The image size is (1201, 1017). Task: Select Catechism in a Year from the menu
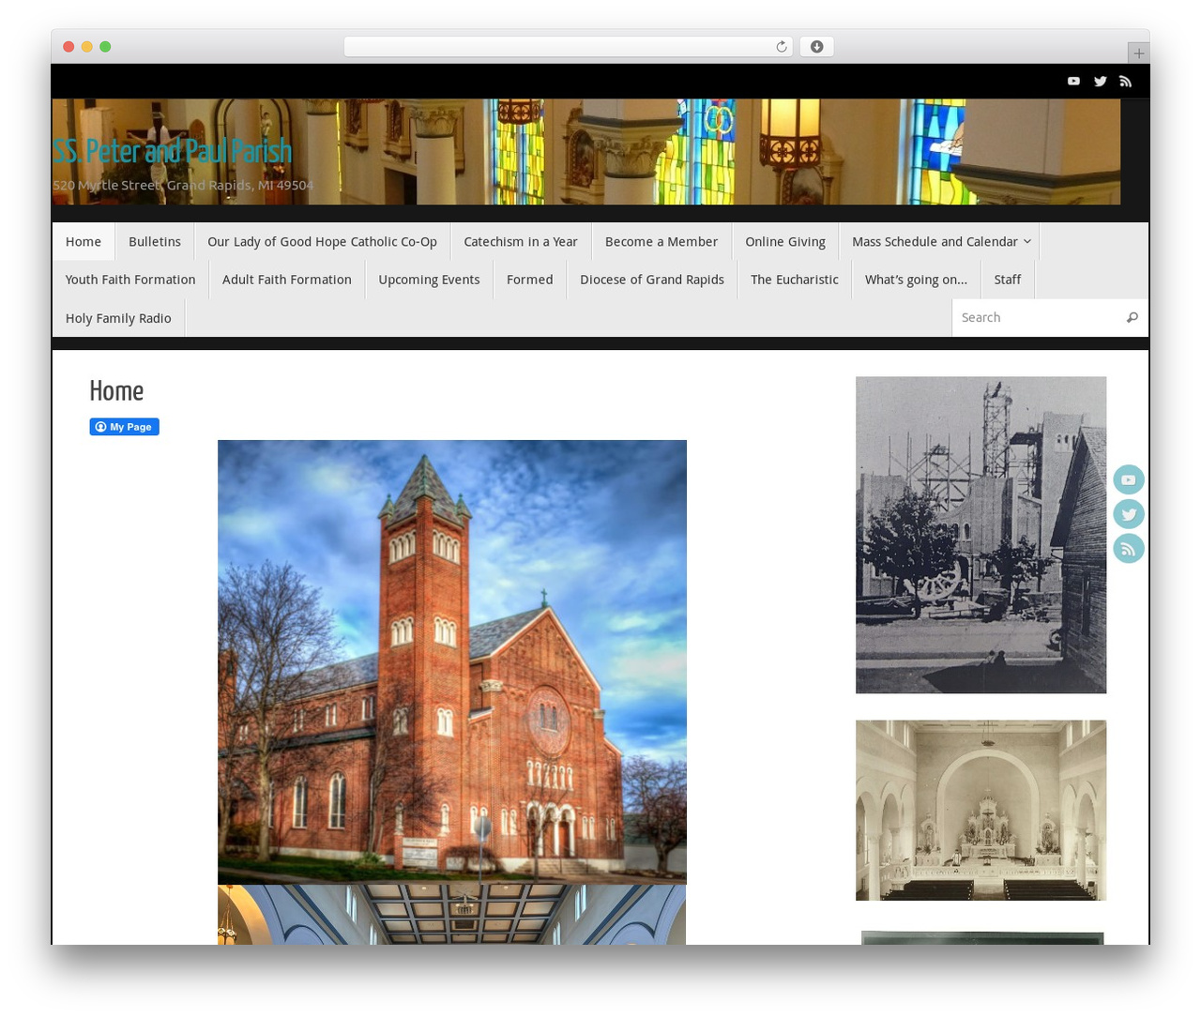tap(521, 242)
